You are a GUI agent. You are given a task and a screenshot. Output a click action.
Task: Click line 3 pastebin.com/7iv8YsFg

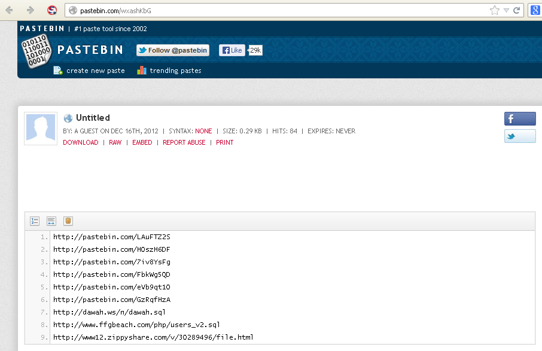pyautogui.click(x=112, y=263)
